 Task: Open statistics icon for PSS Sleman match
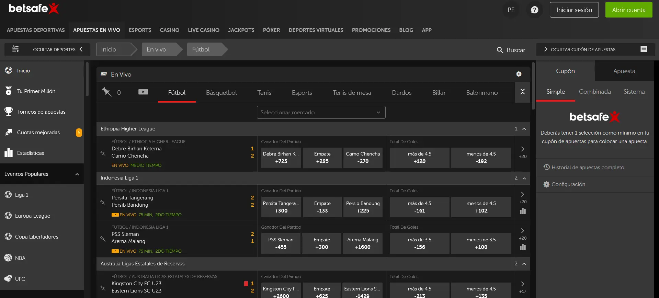pos(523,247)
